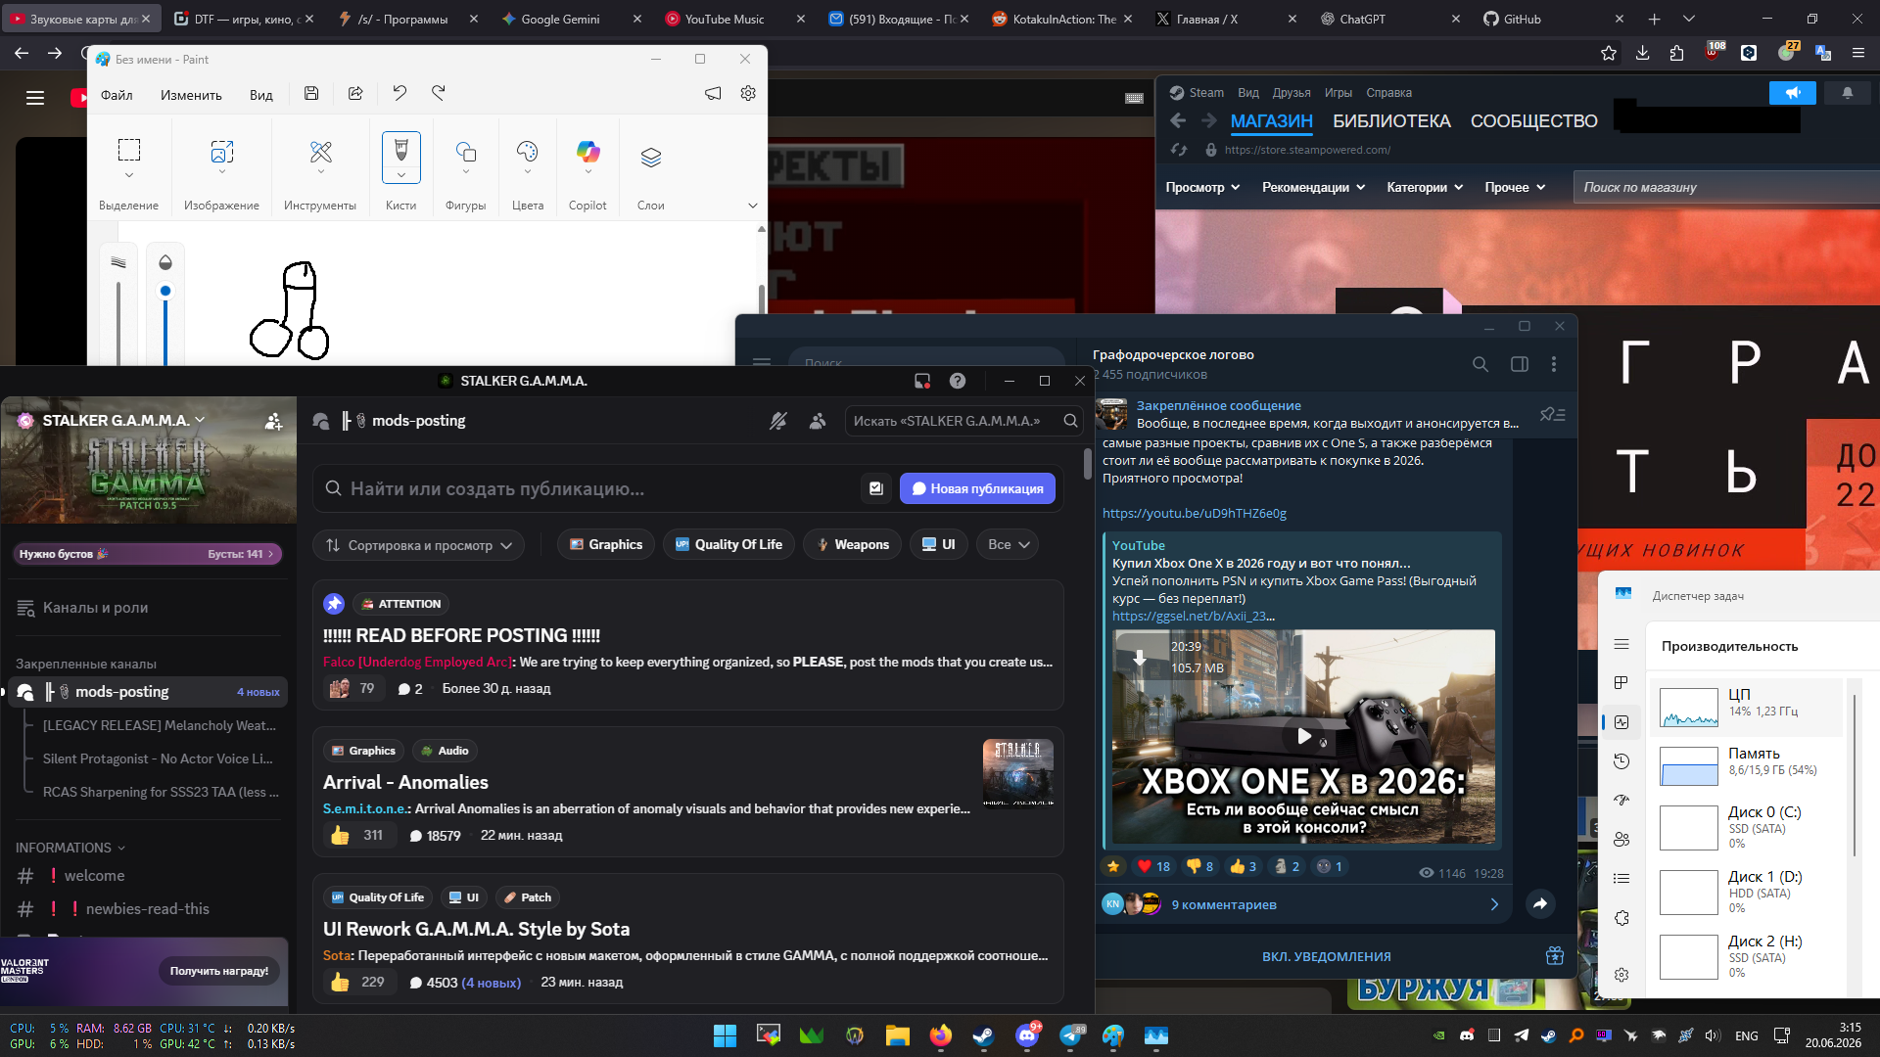Open Paint Selection tool dropdown arrow
The height and width of the screenshot is (1057, 1880).
click(129, 176)
